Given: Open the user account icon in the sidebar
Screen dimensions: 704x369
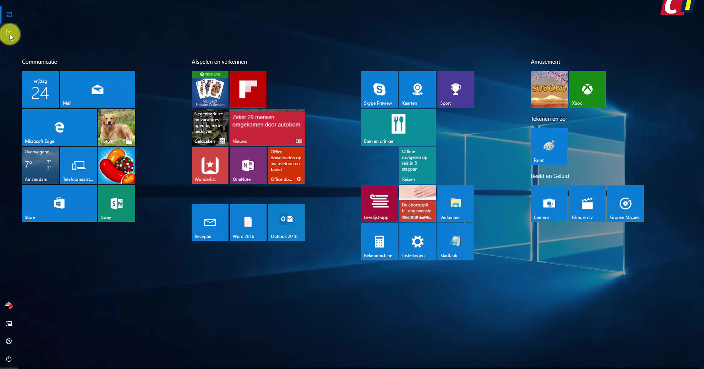Looking at the screenshot, I should pyautogui.click(x=9, y=305).
